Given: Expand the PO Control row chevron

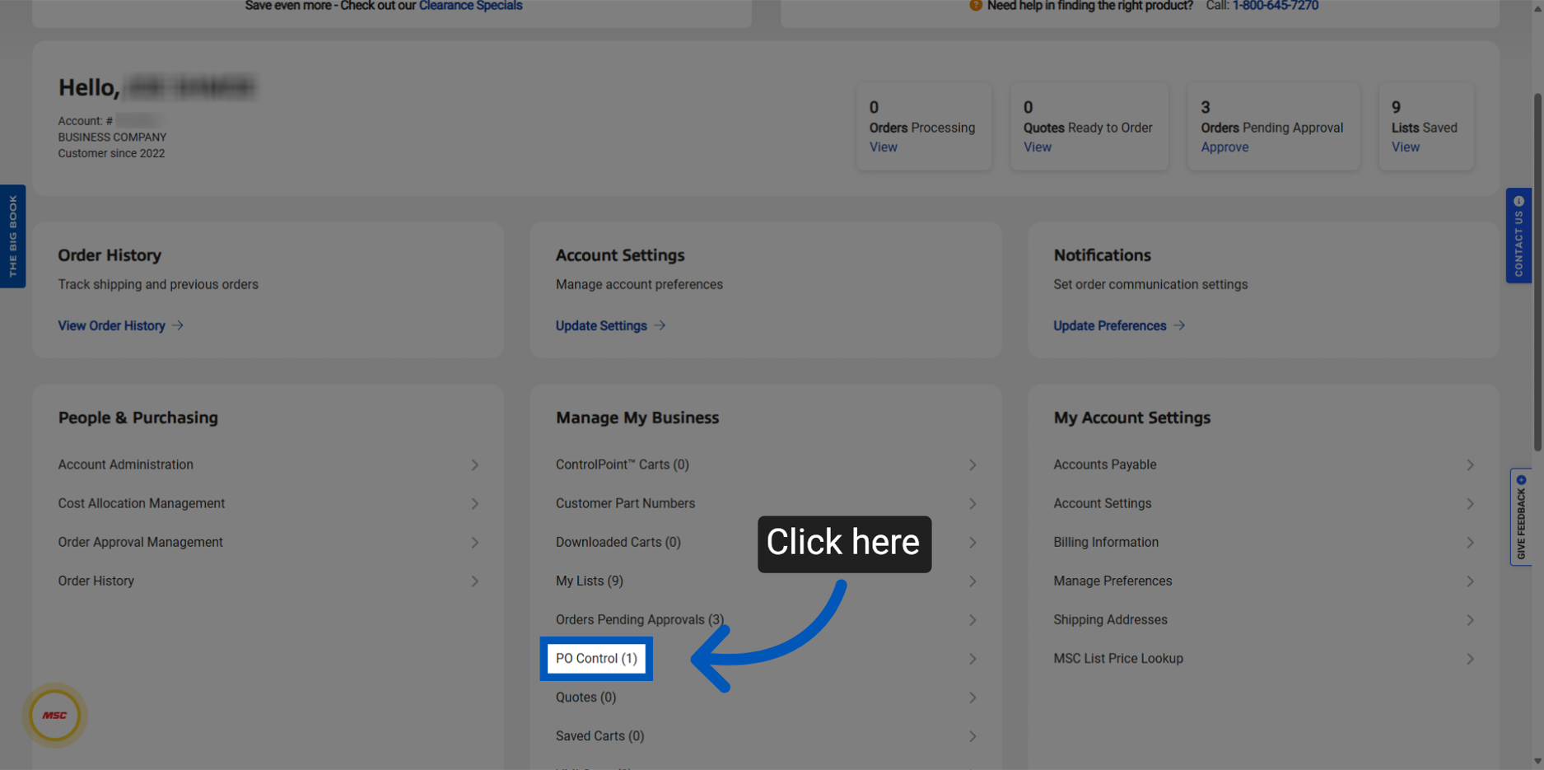Looking at the screenshot, I should point(973,659).
